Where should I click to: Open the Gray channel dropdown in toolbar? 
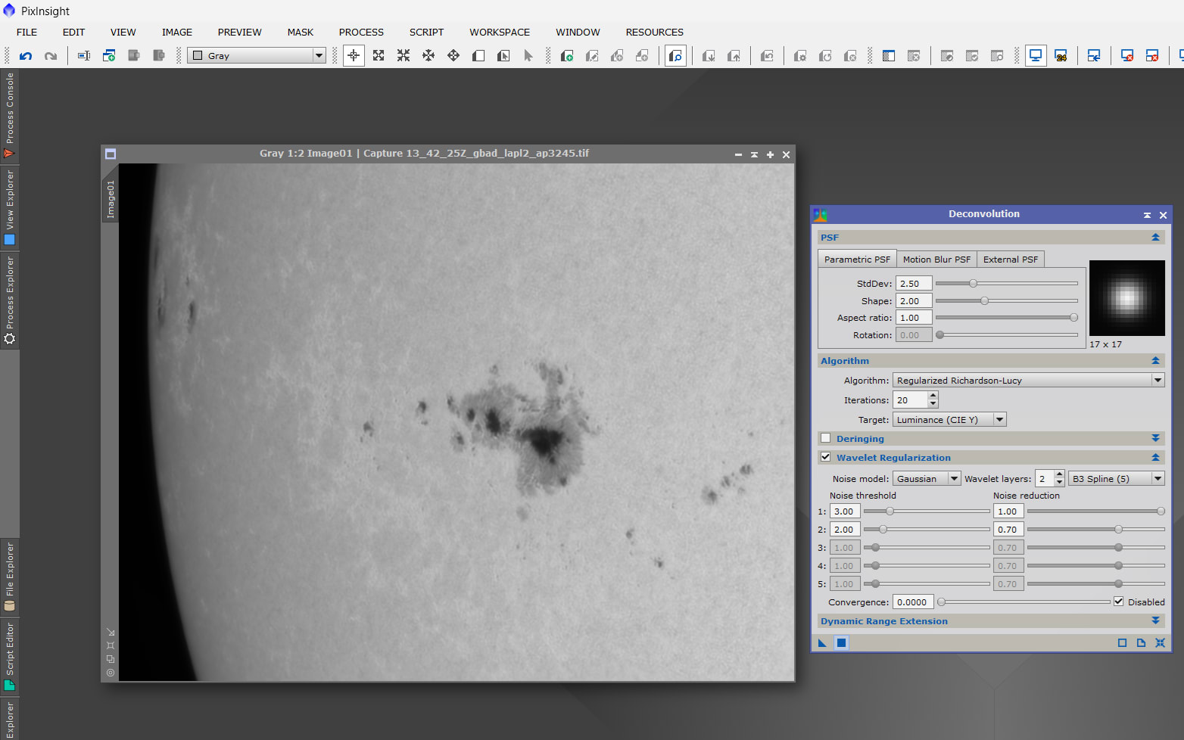(x=257, y=55)
